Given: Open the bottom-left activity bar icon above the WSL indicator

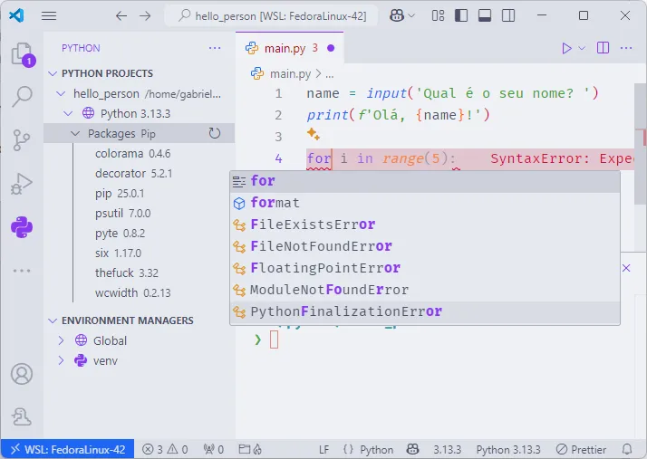Looking at the screenshot, I should pyautogui.click(x=22, y=416).
